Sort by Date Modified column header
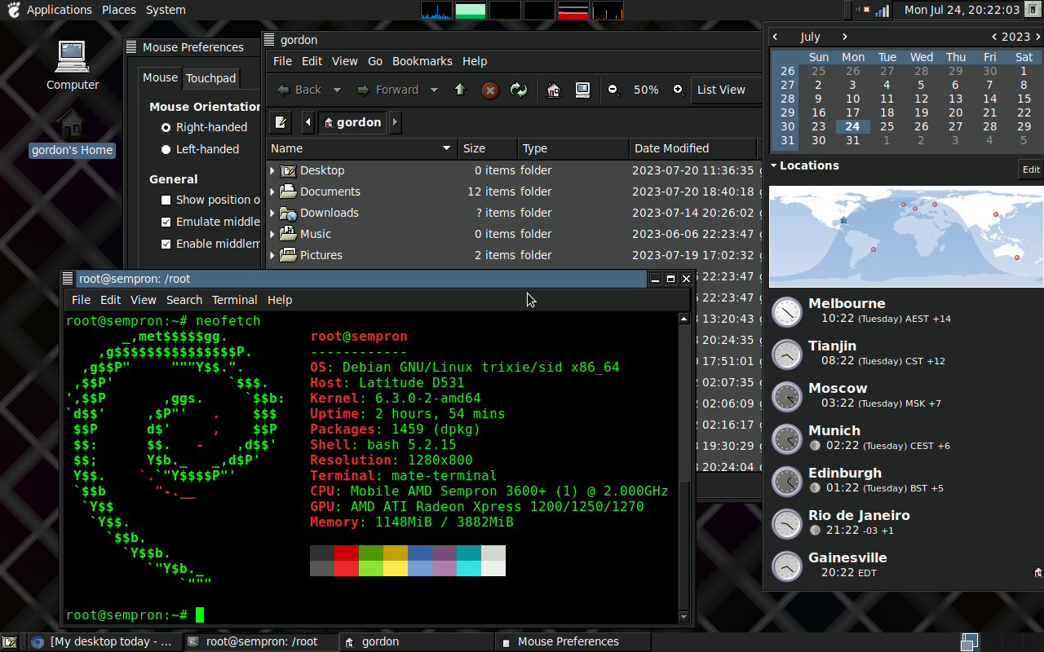Image resolution: width=1044 pixels, height=652 pixels. tap(693, 148)
